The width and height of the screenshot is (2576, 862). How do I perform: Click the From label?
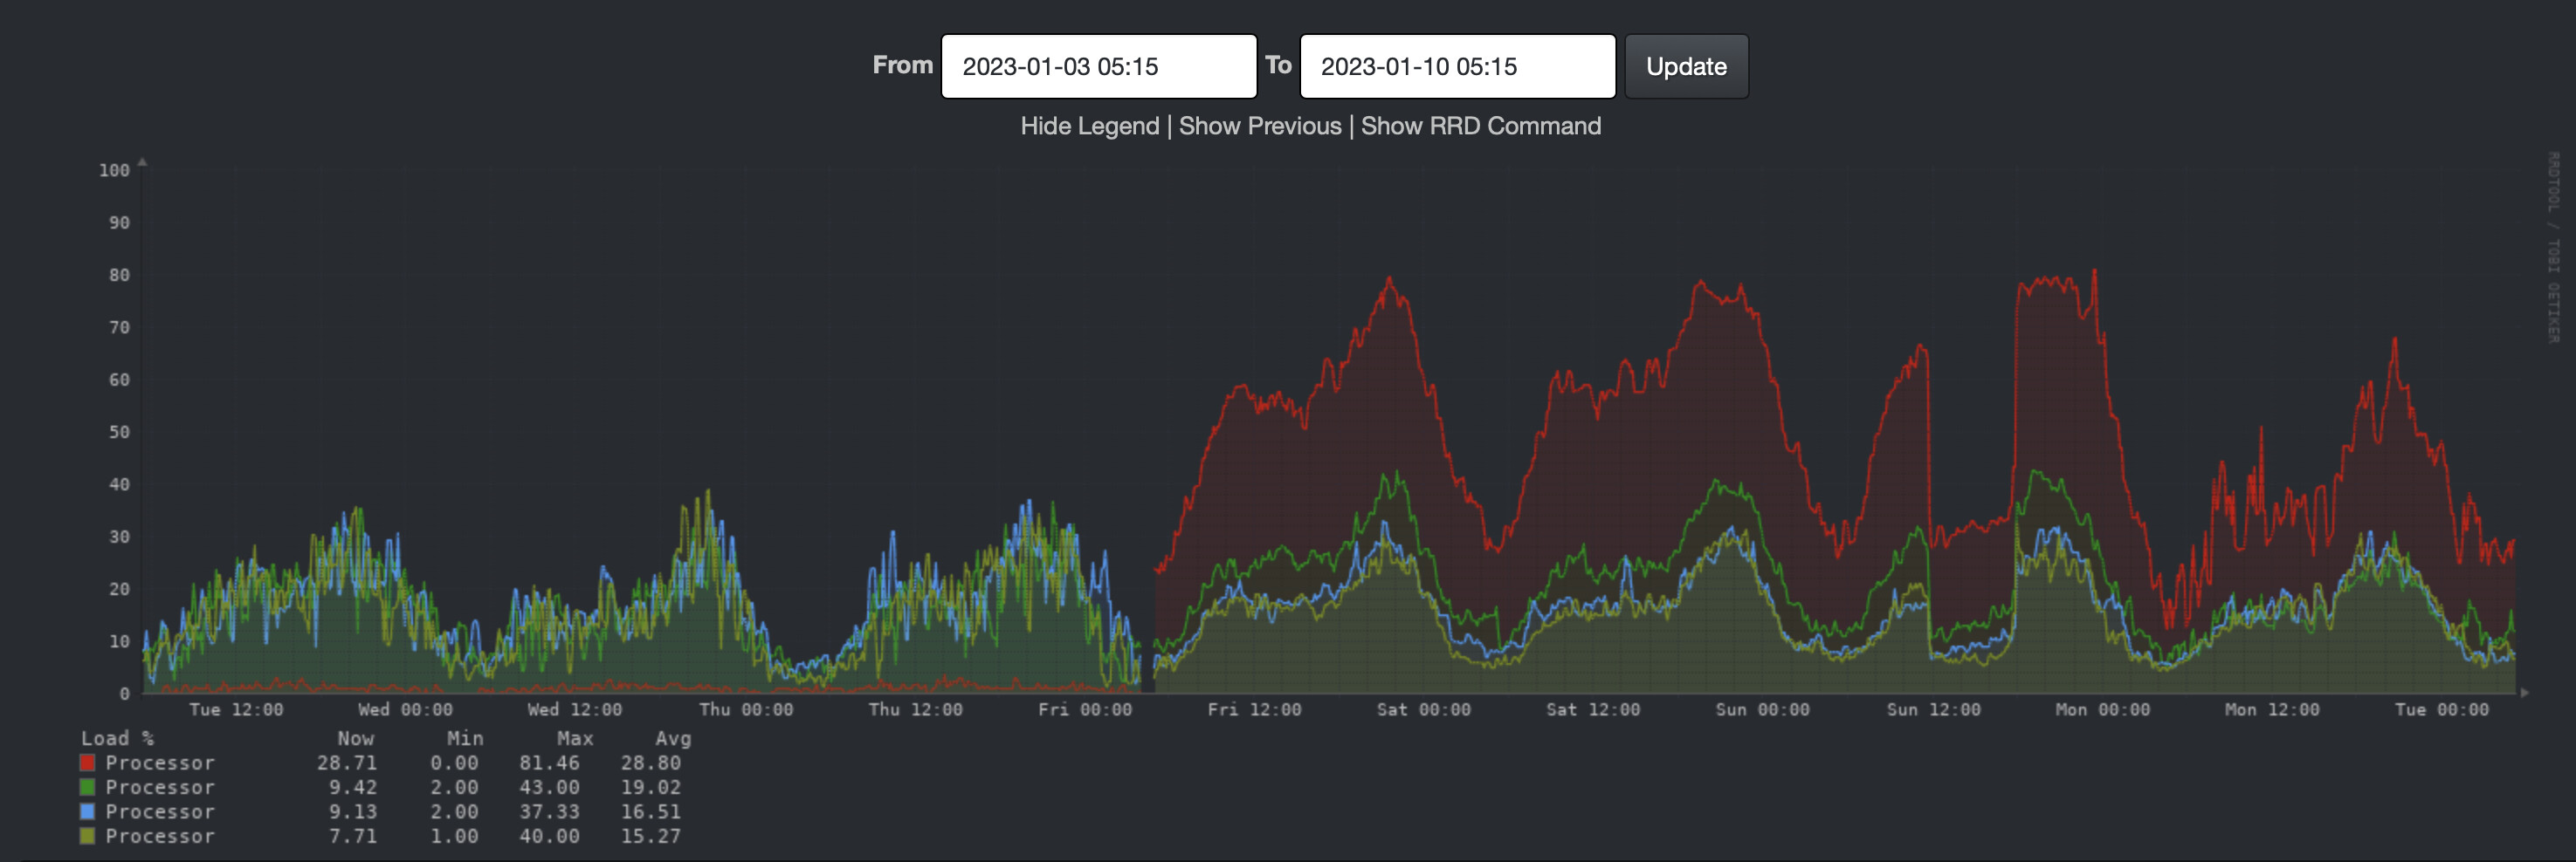point(903,66)
